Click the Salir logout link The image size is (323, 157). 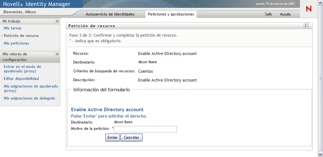click(268, 14)
